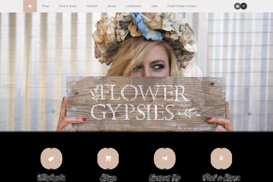The width and height of the screenshot is (273, 182).
Task: Open Fresh Flower Crowns menu item
Action: pyautogui.click(x=182, y=6)
